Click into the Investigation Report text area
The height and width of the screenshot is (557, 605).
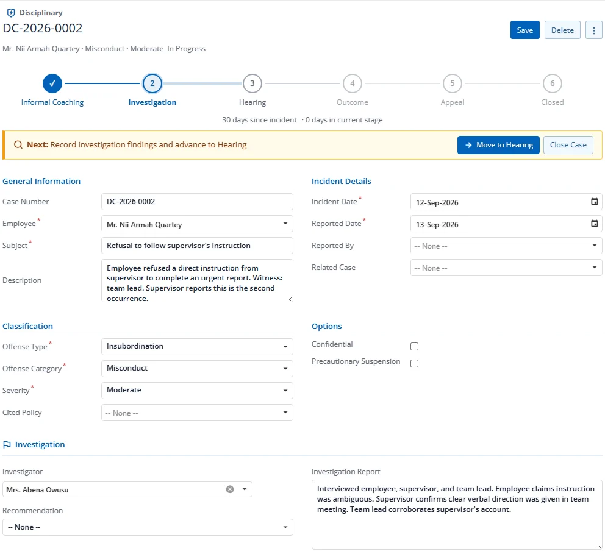(x=457, y=514)
